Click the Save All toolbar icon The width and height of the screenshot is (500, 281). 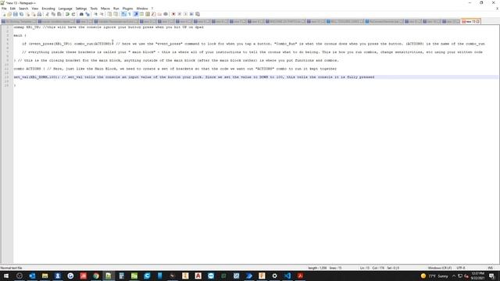pos(21,14)
